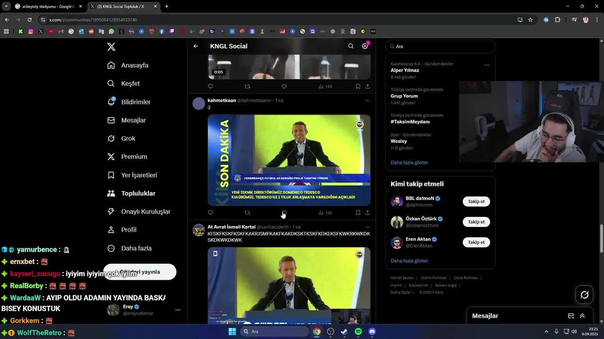Bookmark kahmetkaan post

click(358, 213)
